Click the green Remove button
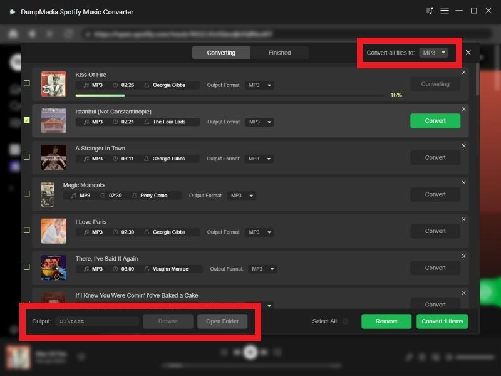This screenshot has height=376, width=501. pos(386,321)
